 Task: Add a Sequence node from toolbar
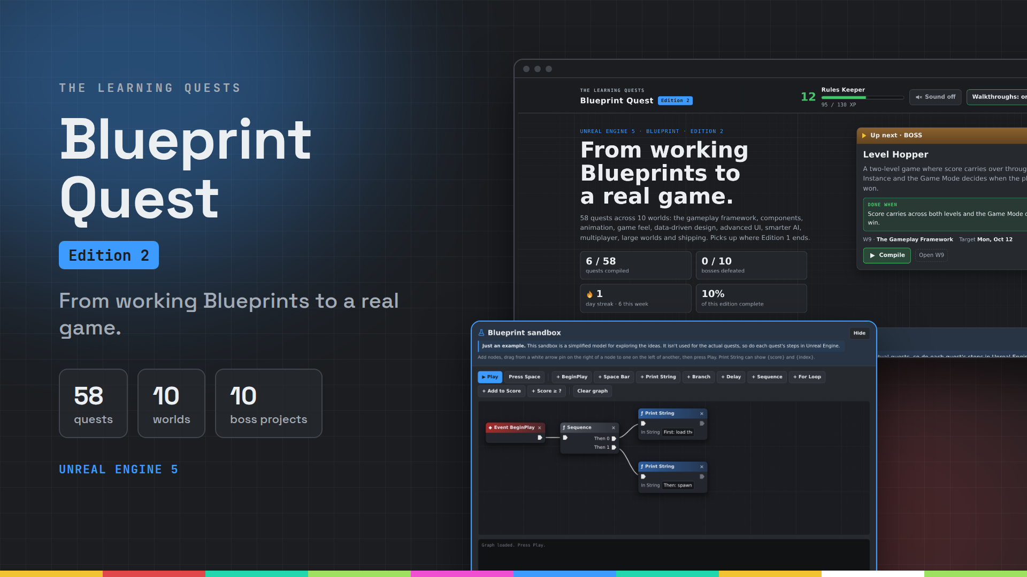(x=767, y=377)
